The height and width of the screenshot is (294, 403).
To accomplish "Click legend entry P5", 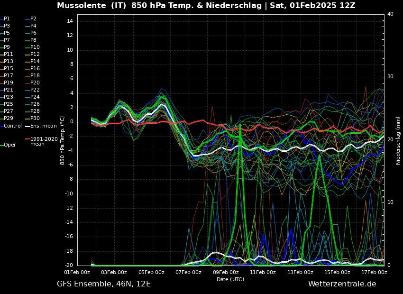I will [7, 33].
